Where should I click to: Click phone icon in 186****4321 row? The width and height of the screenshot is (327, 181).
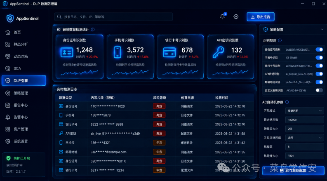coord(61,143)
